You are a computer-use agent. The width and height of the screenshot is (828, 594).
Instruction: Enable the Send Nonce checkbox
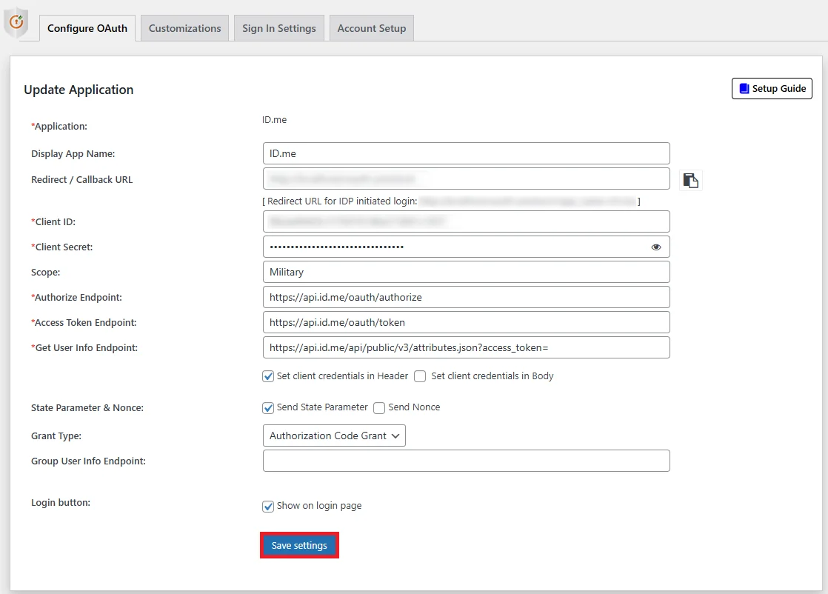pos(379,407)
